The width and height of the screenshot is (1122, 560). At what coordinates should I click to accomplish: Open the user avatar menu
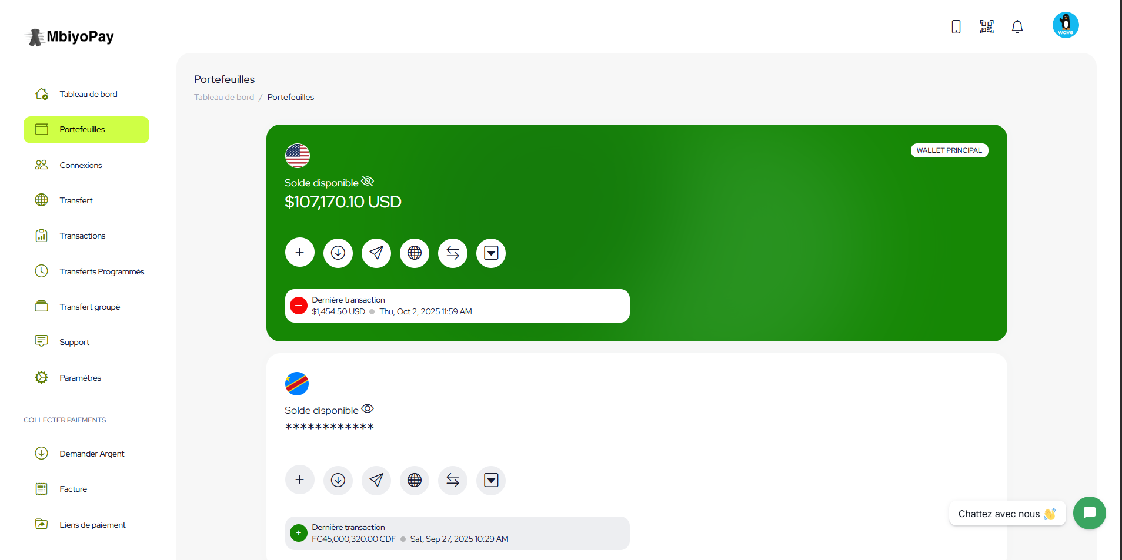click(1066, 25)
